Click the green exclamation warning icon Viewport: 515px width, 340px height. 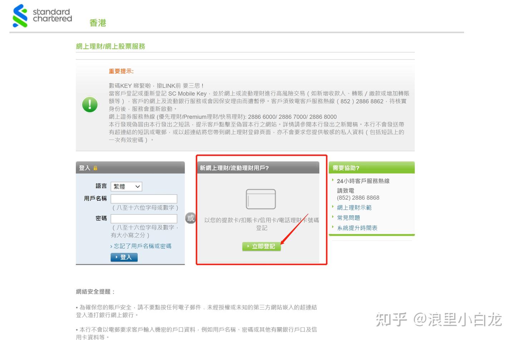tap(90, 105)
